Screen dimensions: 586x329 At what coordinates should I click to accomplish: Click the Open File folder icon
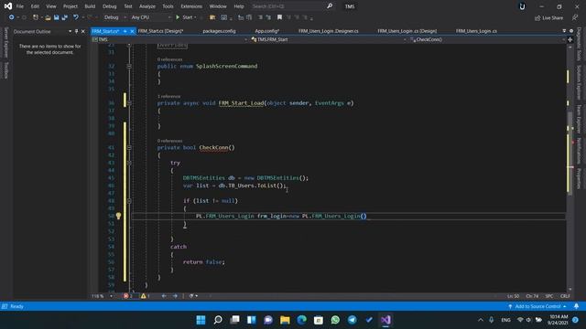pyautogui.click(x=48, y=17)
